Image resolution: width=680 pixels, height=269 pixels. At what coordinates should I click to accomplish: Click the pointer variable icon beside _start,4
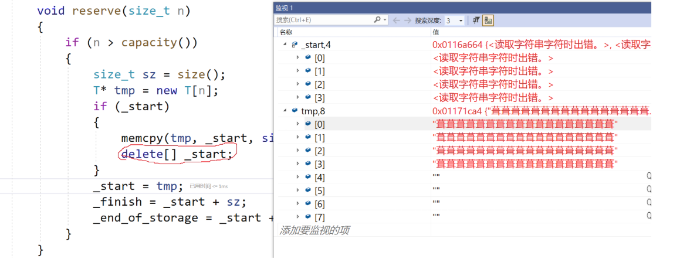[x=295, y=44]
